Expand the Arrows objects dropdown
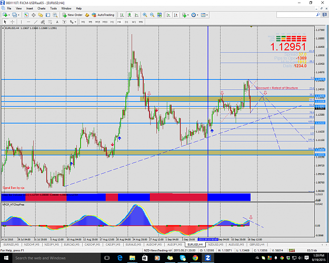Image resolution: width=329 pixels, height=263 pixels. click(x=75, y=22)
